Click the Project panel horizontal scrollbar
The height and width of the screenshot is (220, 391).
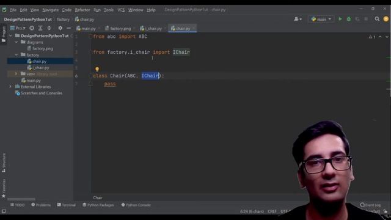tap(21, 199)
